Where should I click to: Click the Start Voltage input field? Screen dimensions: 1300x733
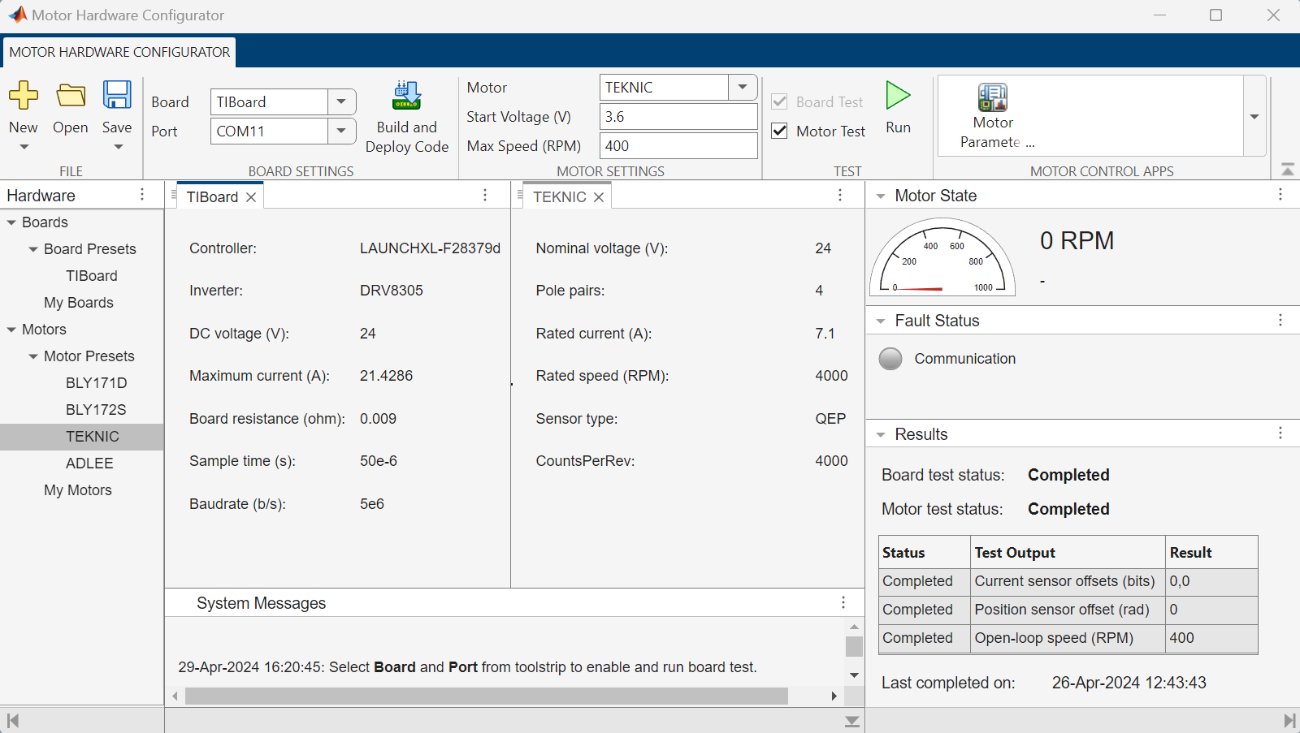(678, 116)
